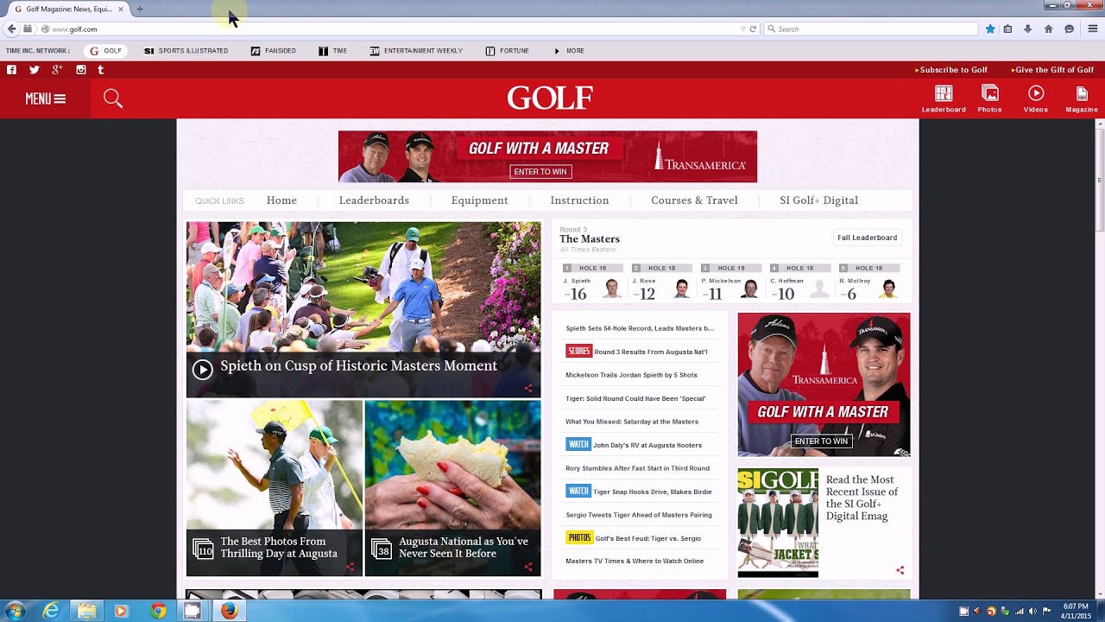This screenshot has height=622, width=1105.
Task: Open Masters TV Times & Where to Watch
Action: pos(635,562)
